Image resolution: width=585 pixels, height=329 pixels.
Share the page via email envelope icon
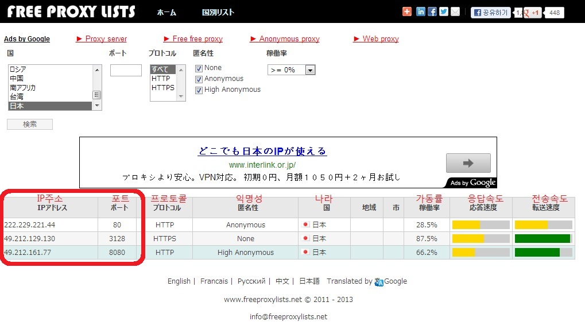(x=455, y=12)
